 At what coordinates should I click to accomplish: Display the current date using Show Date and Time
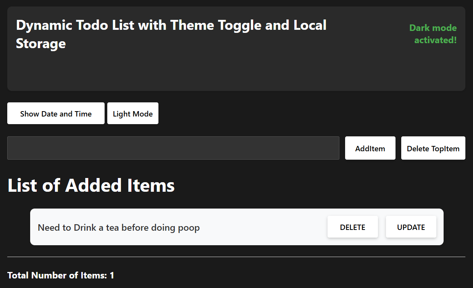[x=56, y=113]
